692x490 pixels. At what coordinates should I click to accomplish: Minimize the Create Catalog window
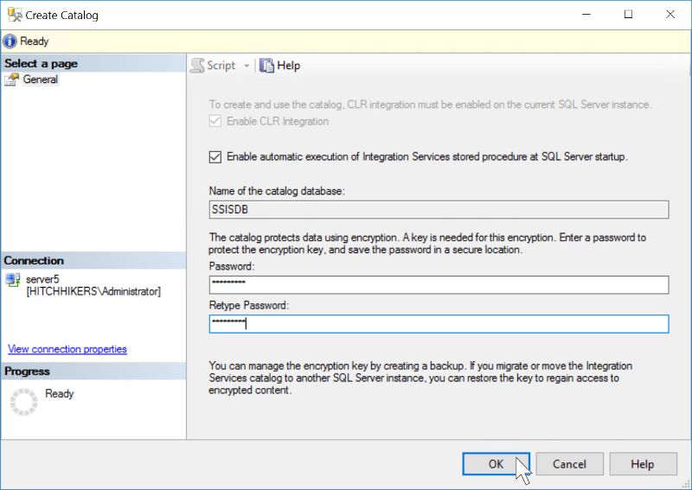click(586, 15)
